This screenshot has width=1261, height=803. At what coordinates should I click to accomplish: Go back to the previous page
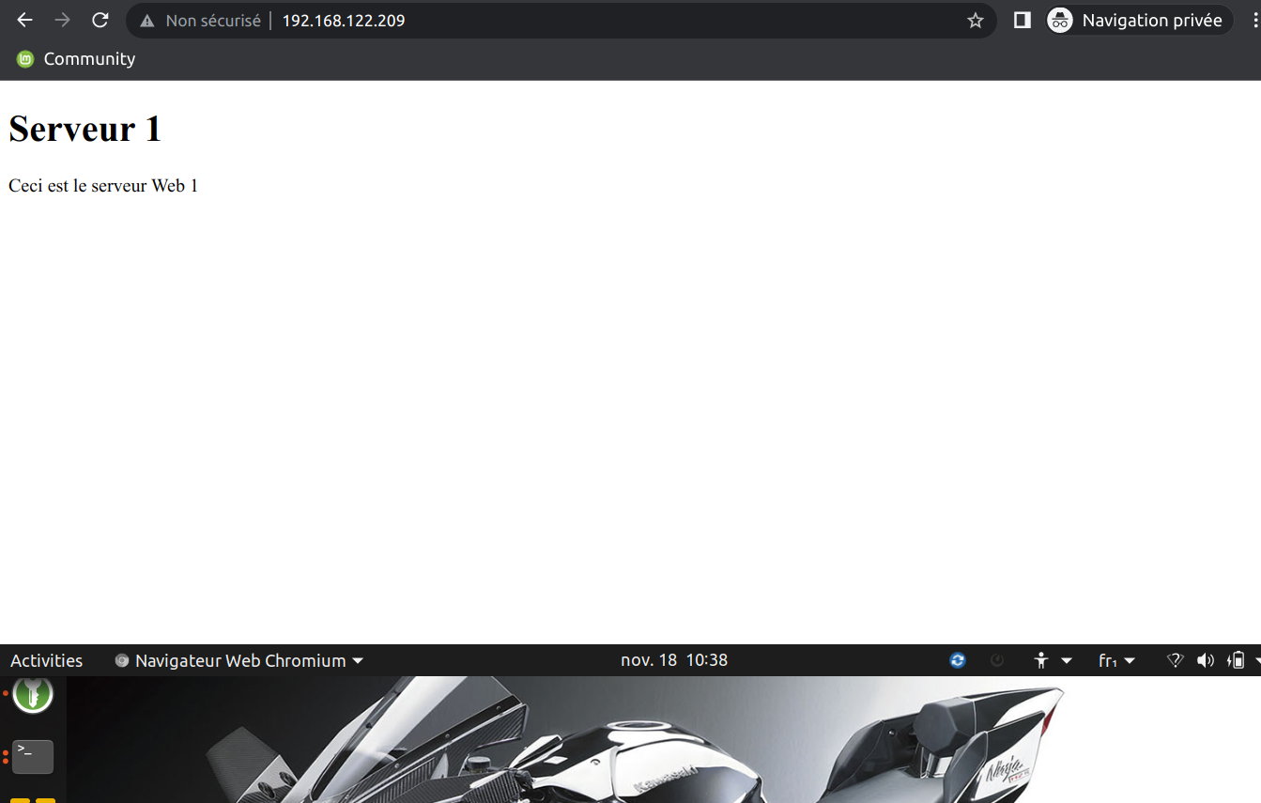(25, 20)
